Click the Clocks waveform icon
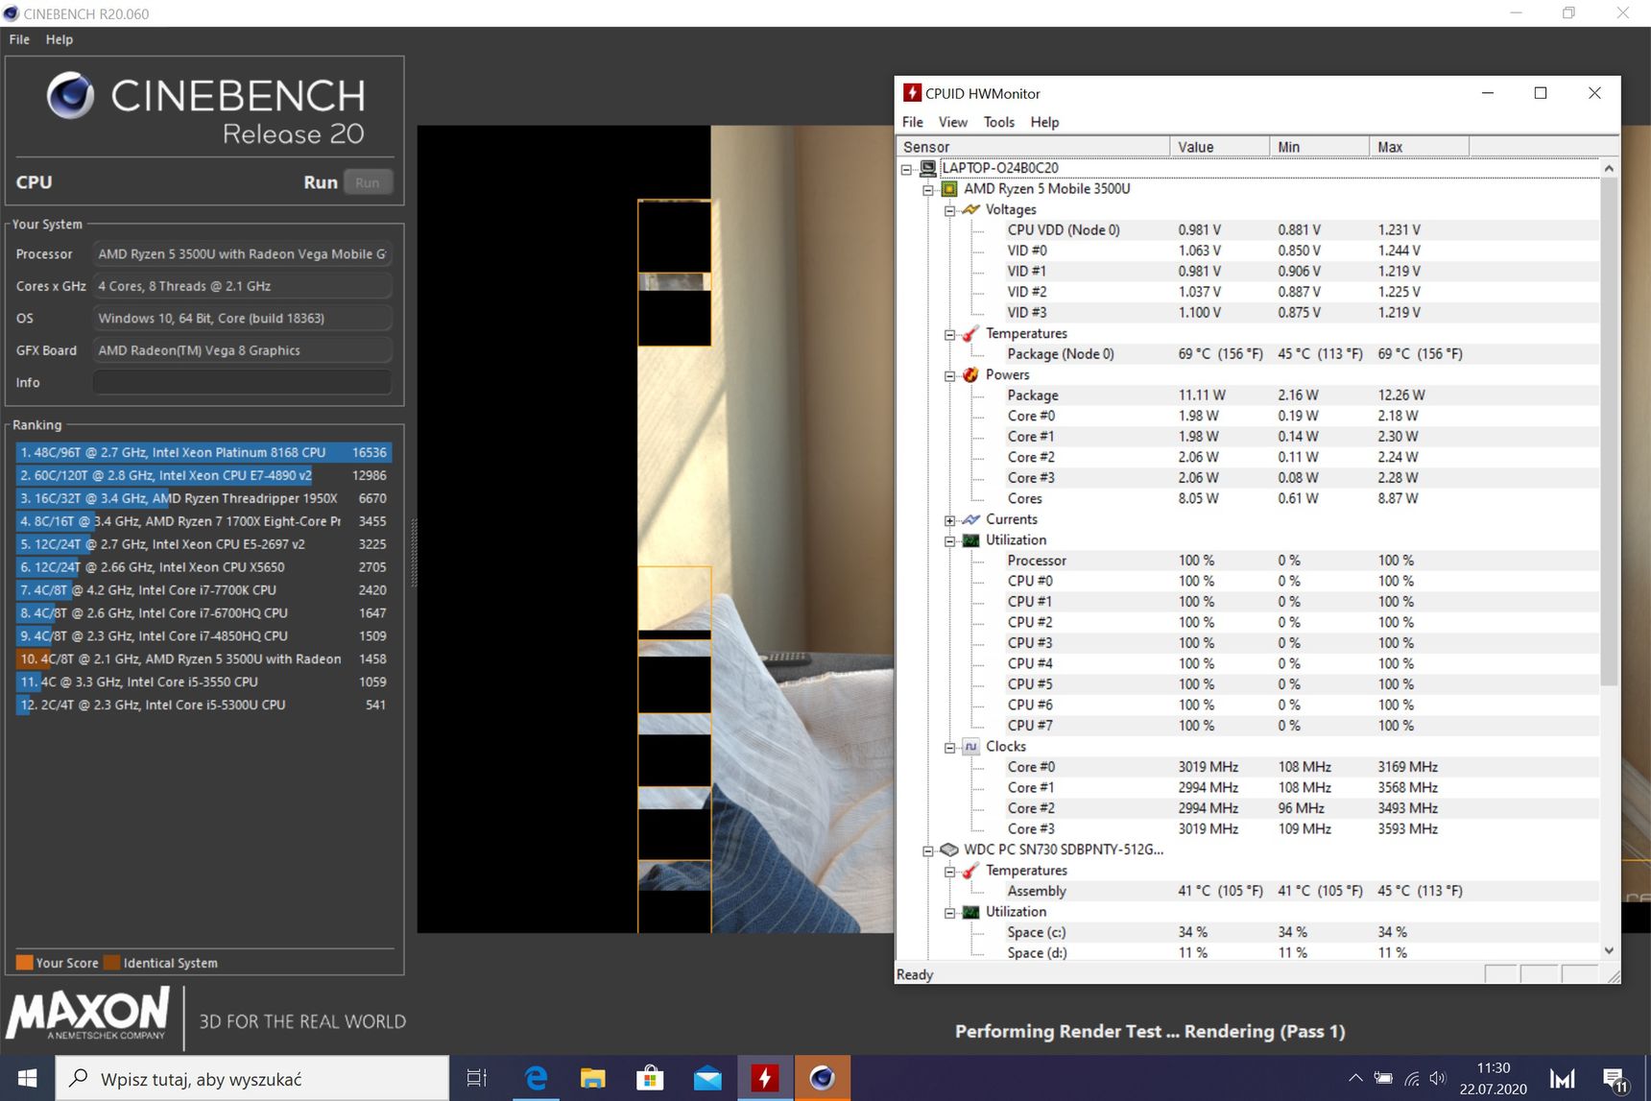Image resolution: width=1651 pixels, height=1101 pixels. (970, 746)
